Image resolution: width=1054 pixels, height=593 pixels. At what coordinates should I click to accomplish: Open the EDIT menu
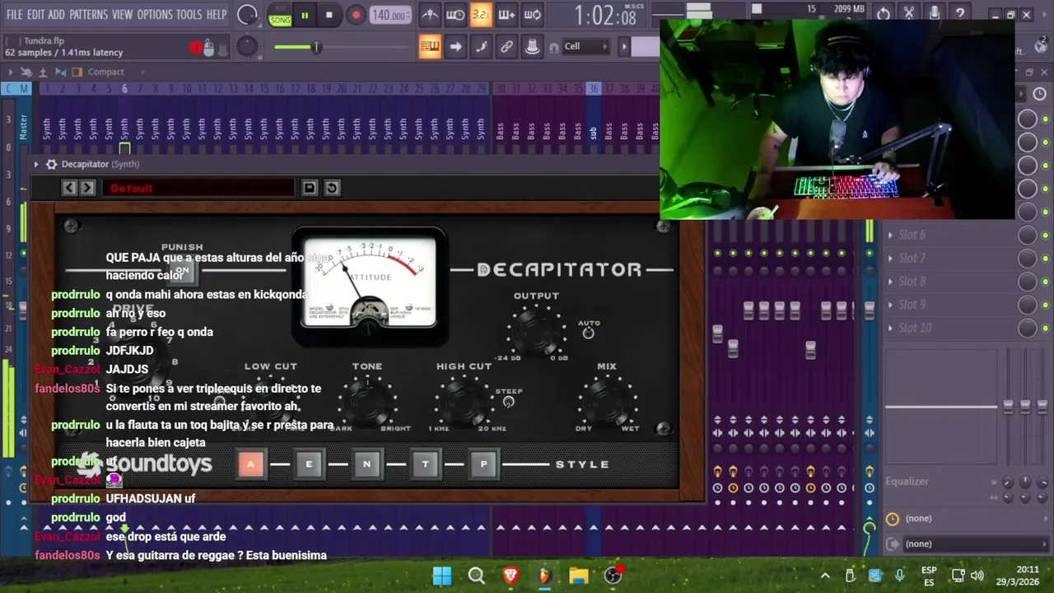point(35,15)
